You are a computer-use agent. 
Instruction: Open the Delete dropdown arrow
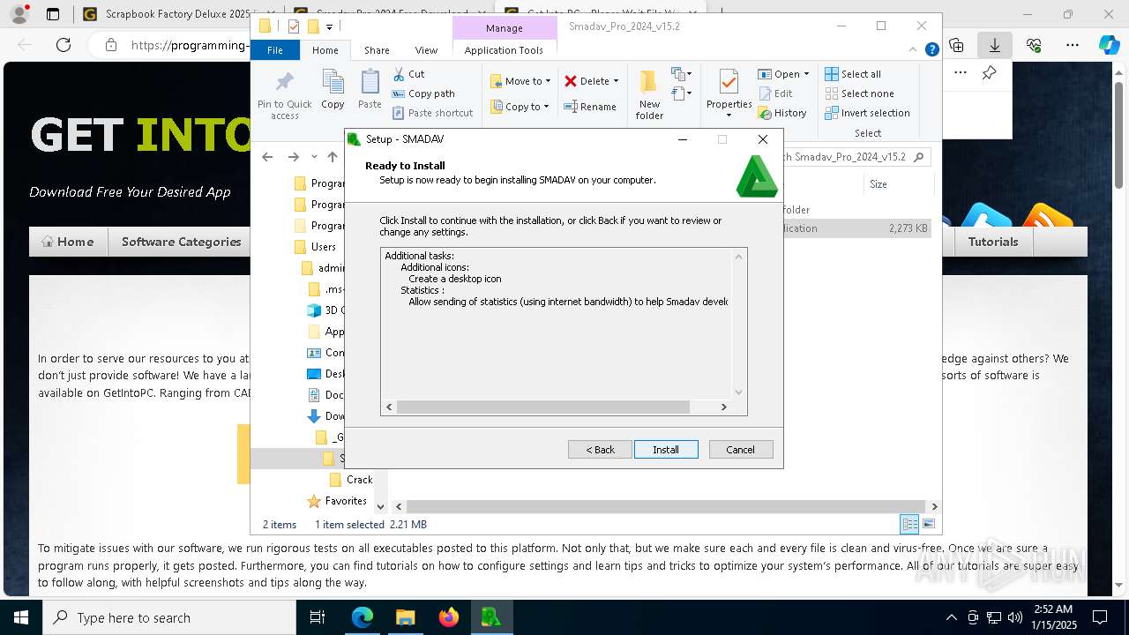point(616,81)
